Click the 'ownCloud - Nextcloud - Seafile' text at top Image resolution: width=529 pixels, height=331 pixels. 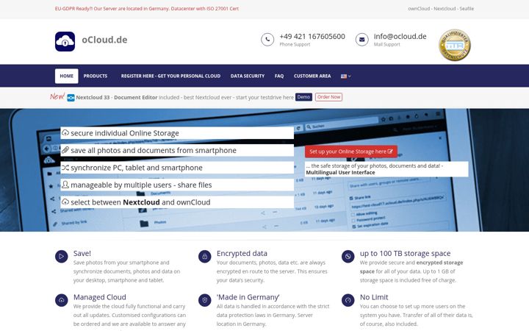coord(441,9)
